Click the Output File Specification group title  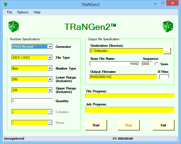[x=104, y=39]
